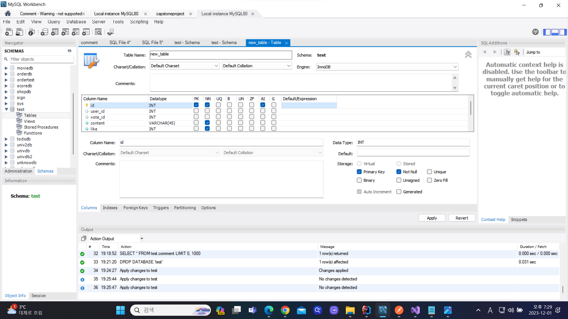
Task: Click the create new table icon
Action: (x=55, y=32)
